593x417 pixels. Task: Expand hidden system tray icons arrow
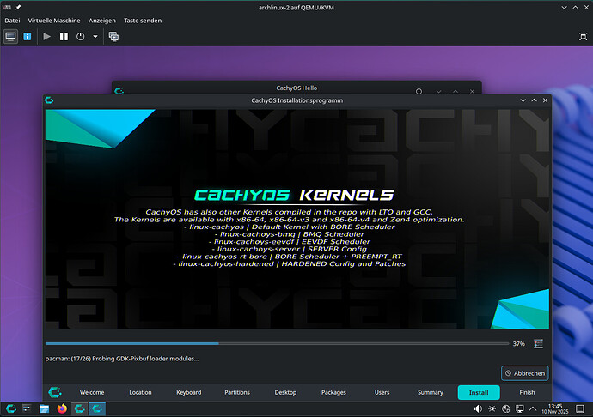533,408
